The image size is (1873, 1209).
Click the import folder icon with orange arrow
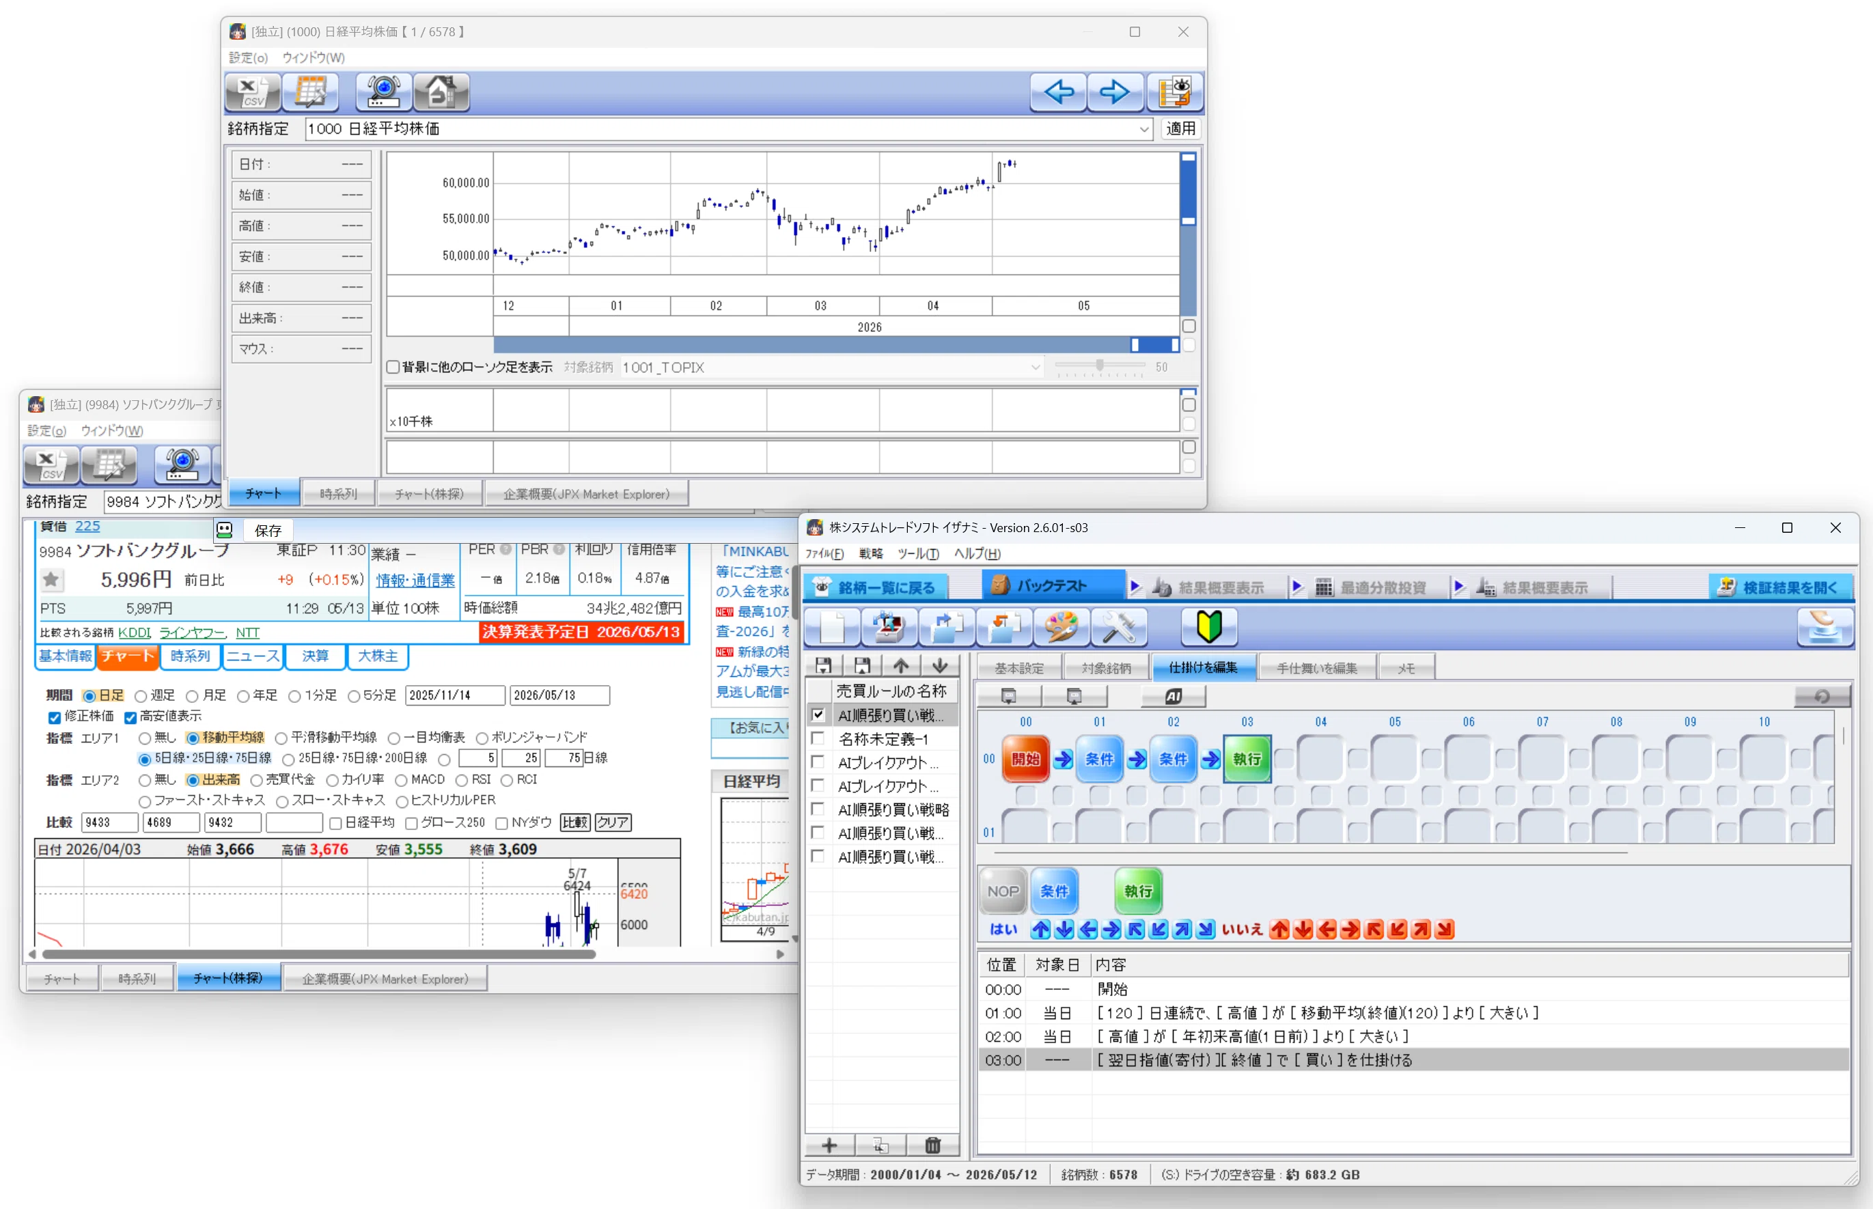[x=1004, y=627]
